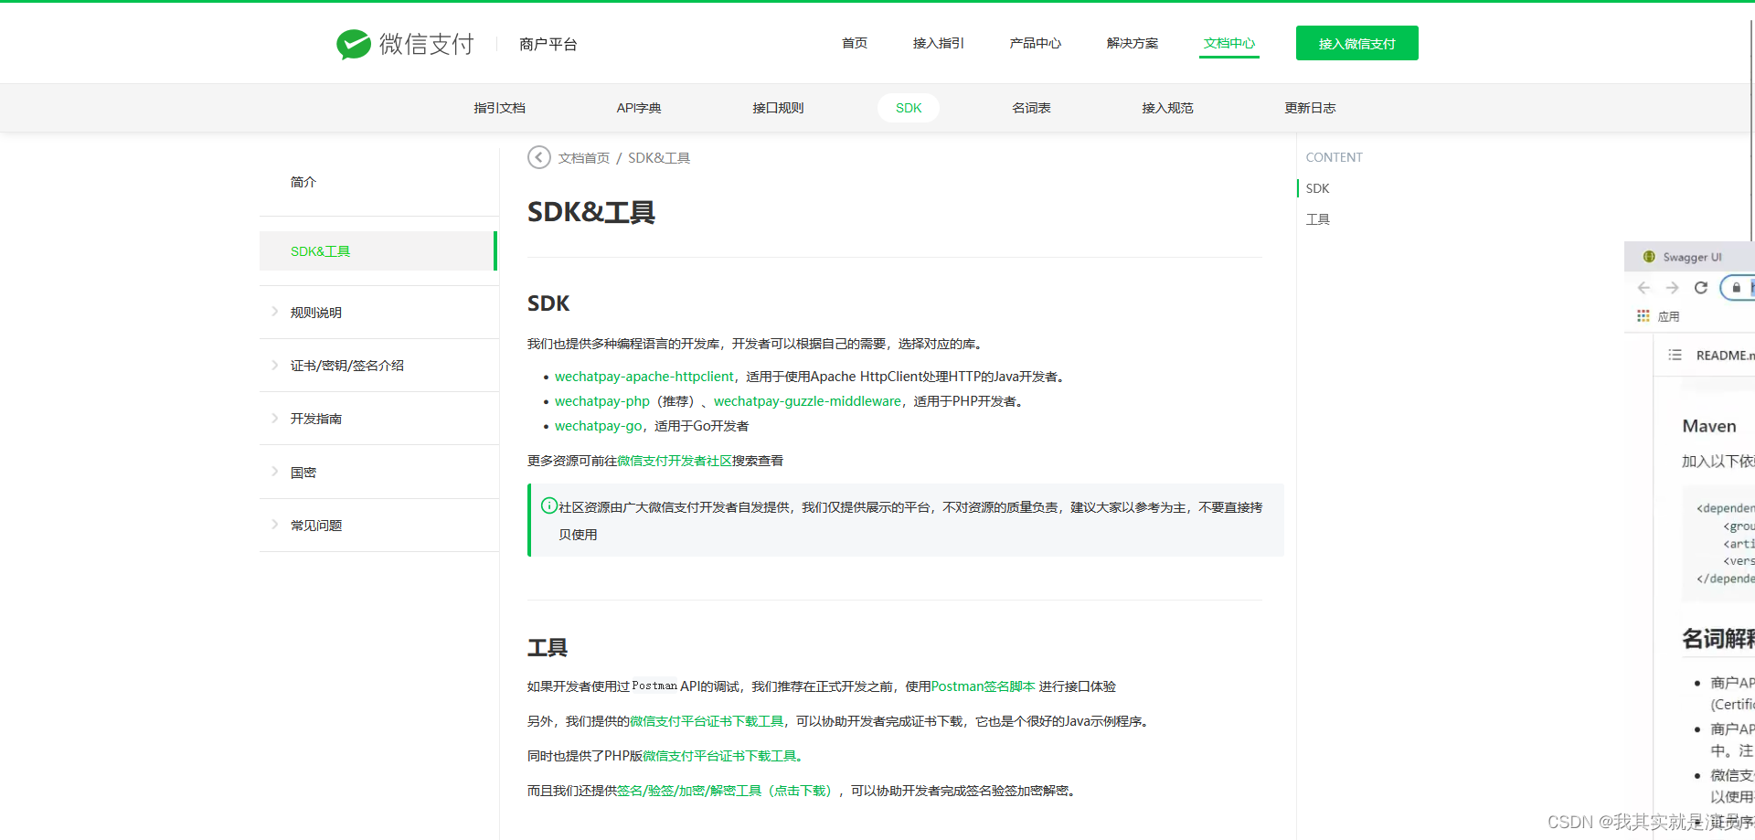Click the README.md file title
The height and width of the screenshot is (840, 1755).
[x=1725, y=356]
